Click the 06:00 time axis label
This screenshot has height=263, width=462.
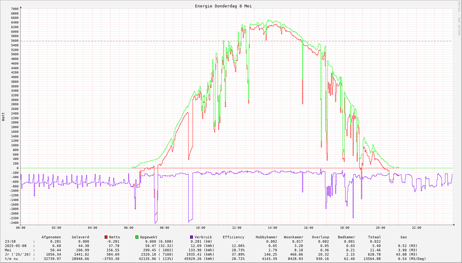tap(128, 228)
